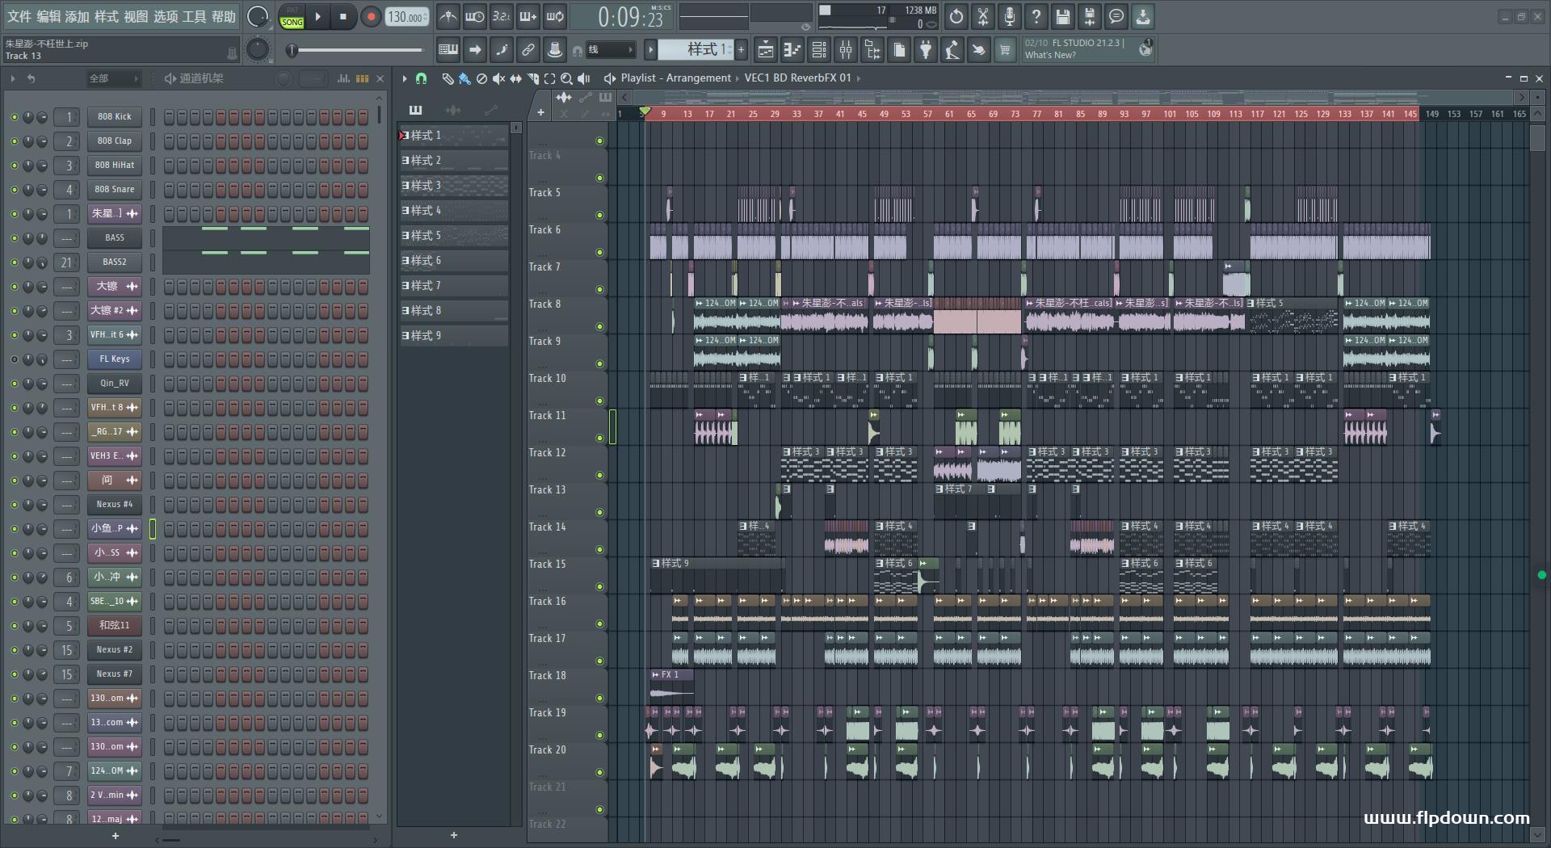Open the 编辑 (Edit) menu
The height and width of the screenshot is (848, 1551).
coord(48,16)
